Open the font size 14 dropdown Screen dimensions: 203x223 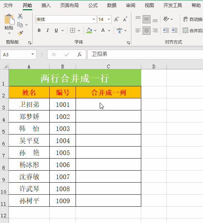coord(109,19)
